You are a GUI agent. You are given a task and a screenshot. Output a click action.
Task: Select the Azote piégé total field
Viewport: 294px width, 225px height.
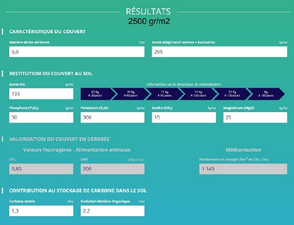tap(219, 52)
